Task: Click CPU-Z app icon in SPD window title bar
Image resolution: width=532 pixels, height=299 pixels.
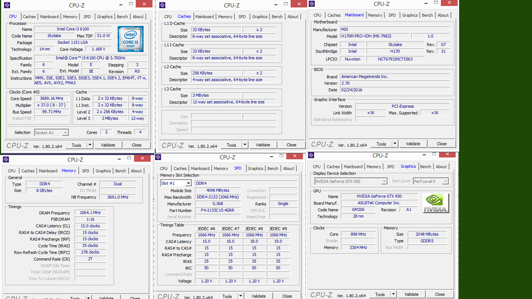Action: (158, 157)
